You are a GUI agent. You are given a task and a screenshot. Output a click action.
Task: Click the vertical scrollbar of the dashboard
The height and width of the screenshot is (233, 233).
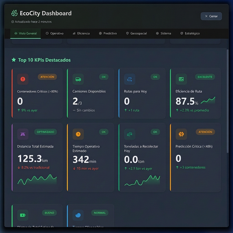[227, 101]
